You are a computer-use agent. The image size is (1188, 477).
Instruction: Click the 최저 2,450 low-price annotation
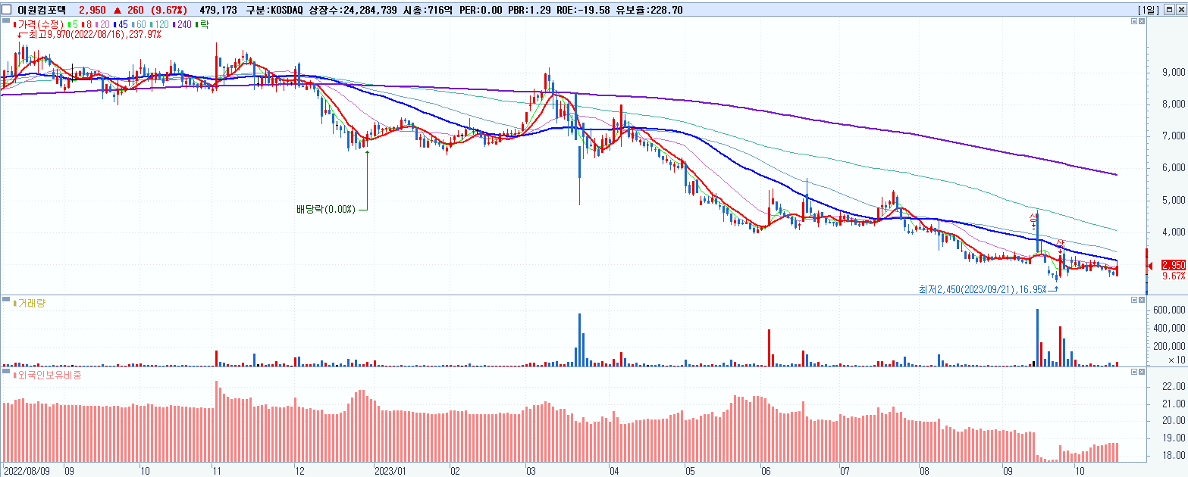[983, 289]
